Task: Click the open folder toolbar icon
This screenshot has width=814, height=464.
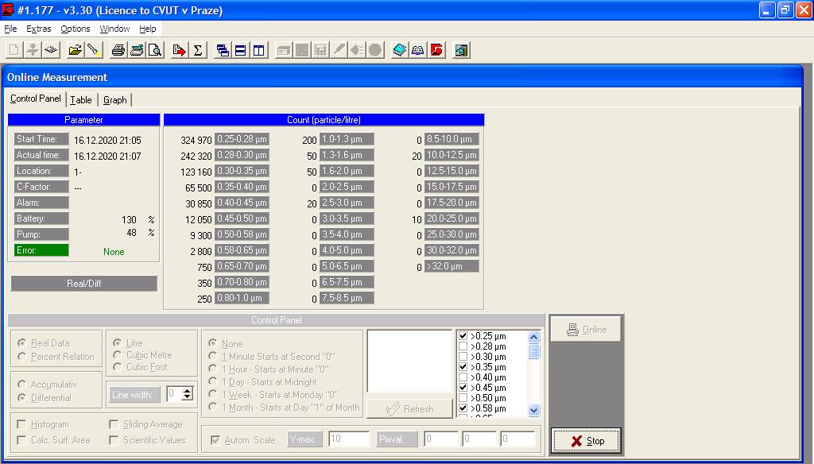Action: (76, 50)
